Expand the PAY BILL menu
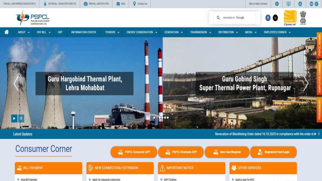The image size is (322, 181). click(43, 32)
